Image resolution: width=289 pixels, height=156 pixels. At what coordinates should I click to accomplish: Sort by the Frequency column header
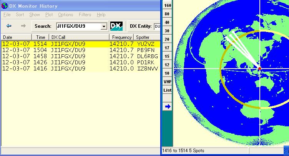[122, 37]
